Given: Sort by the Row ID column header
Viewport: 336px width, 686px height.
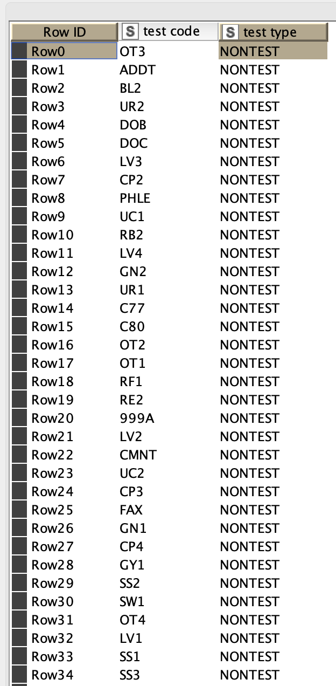Looking at the screenshot, I should [x=64, y=32].
